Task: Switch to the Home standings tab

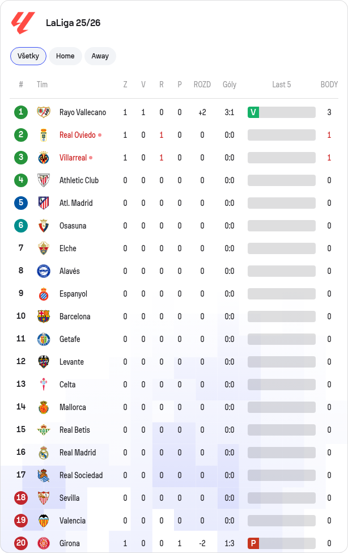Action: (65, 56)
